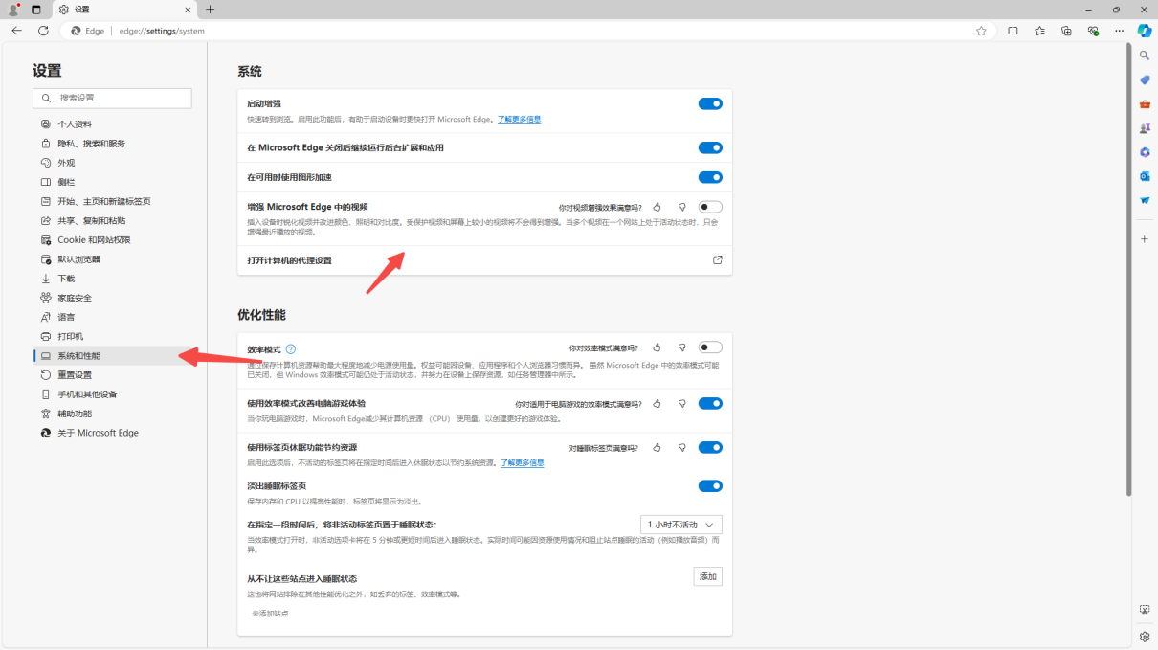This screenshot has height=650, width=1158.
Task: Click the back navigation arrow
Action: coord(16,31)
